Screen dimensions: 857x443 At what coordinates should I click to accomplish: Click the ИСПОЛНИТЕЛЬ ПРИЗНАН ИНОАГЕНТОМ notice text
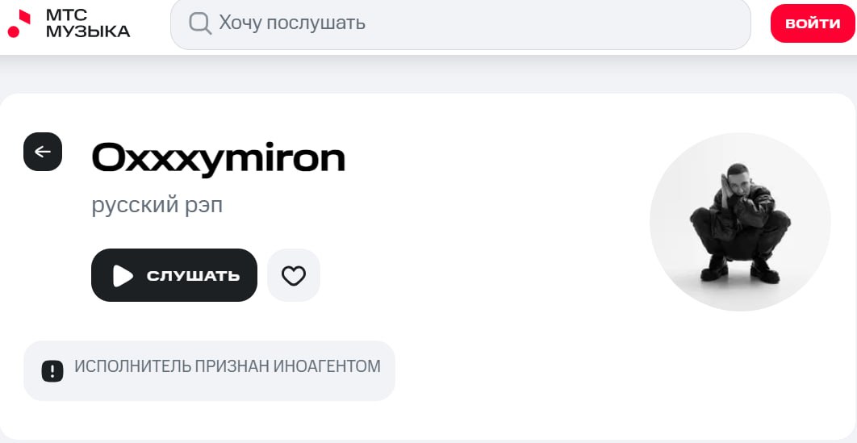point(227,367)
